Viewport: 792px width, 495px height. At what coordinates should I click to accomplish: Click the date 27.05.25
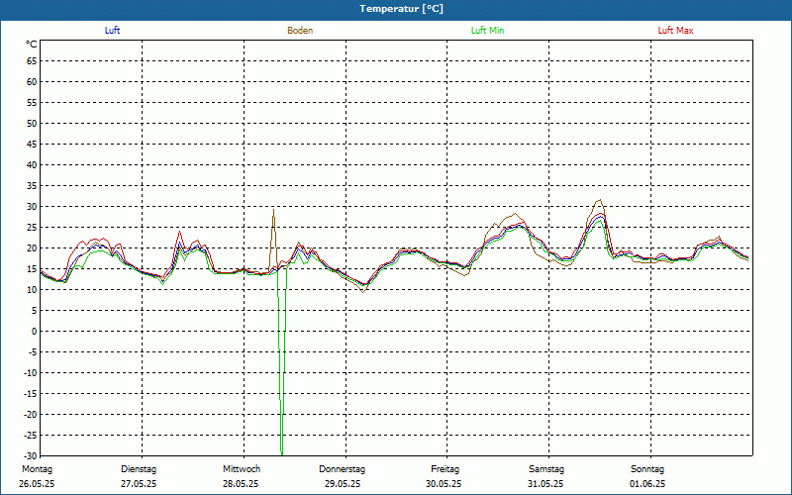139,484
